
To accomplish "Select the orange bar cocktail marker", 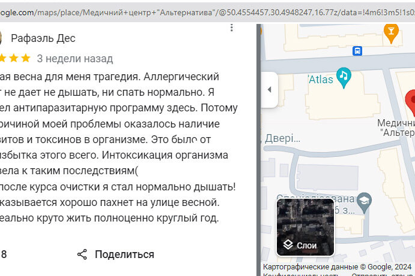I will 392,32.
